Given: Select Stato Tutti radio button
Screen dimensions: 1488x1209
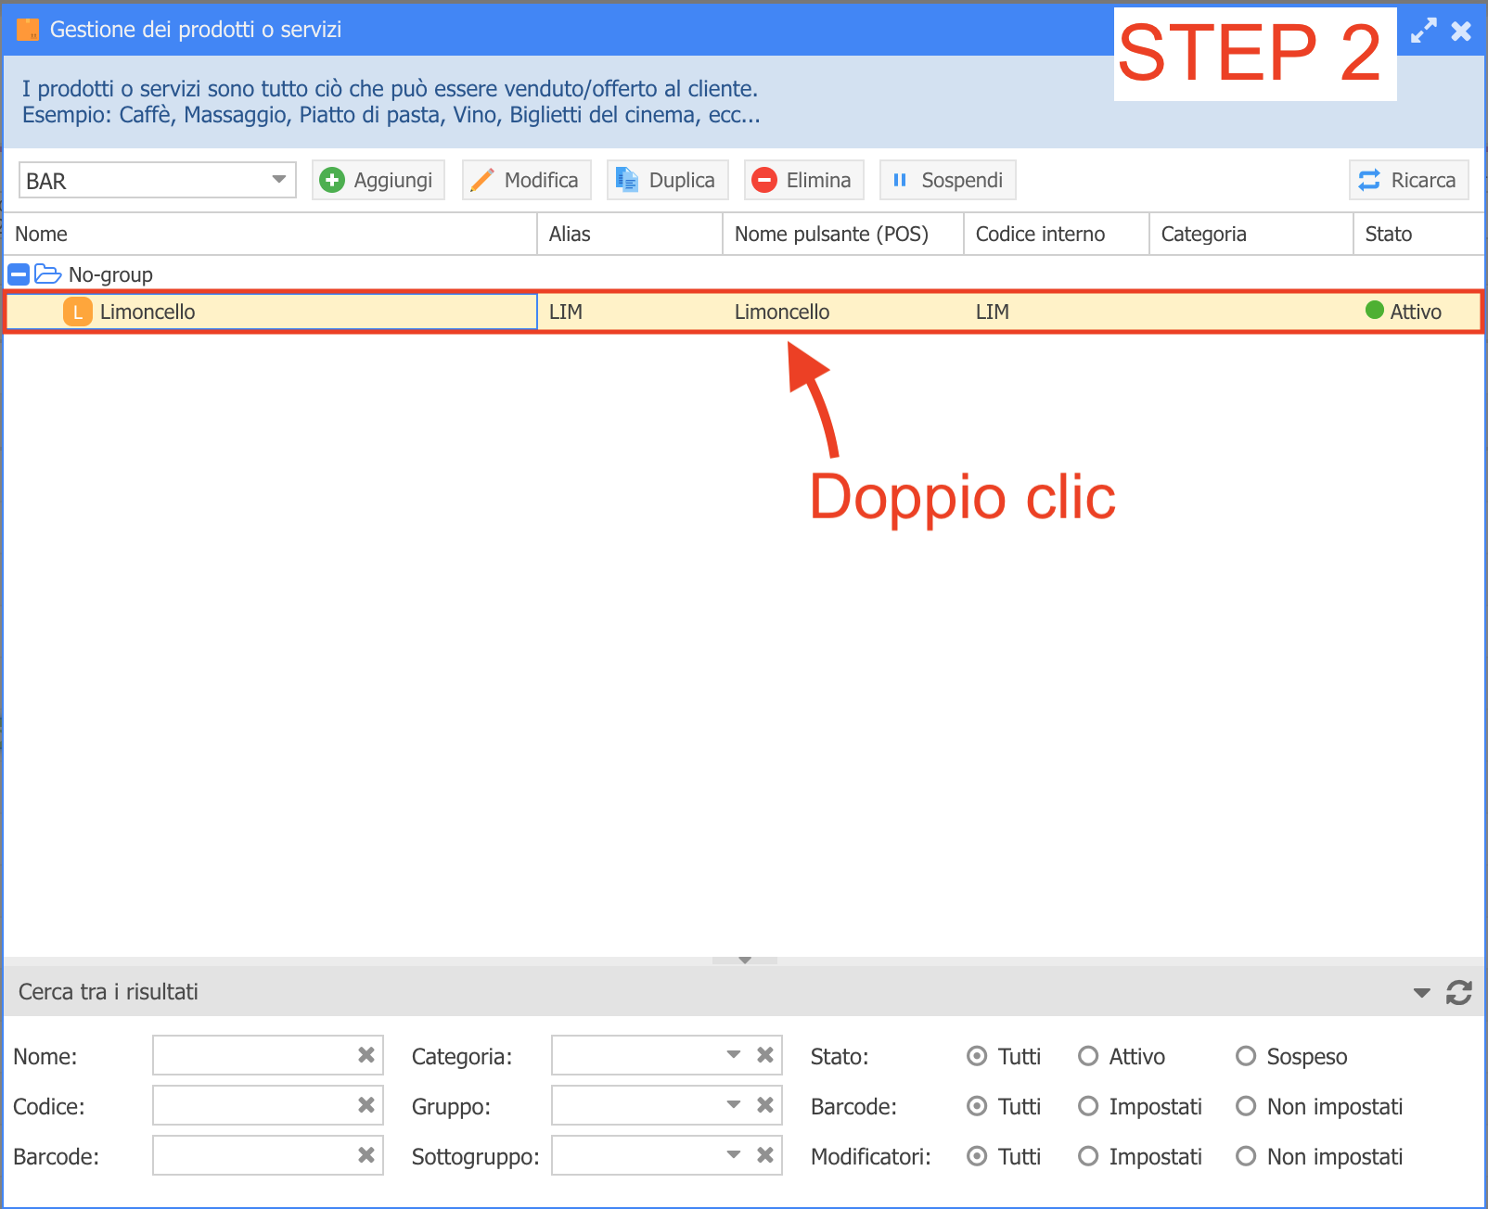Looking at the screenshot, I should click(977, 1056).
